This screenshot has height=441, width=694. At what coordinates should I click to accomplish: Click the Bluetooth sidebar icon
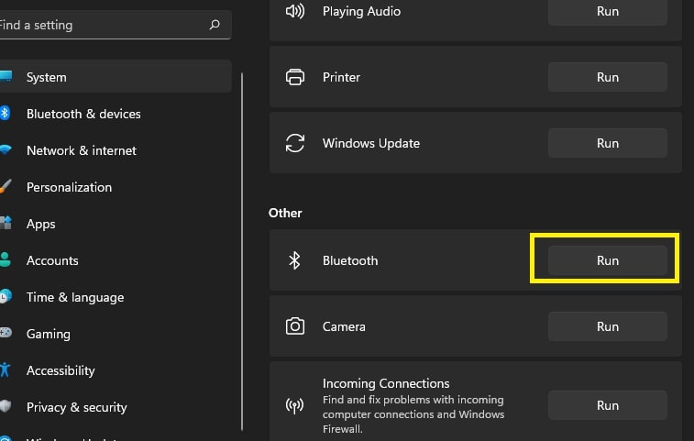pos(5,113)
